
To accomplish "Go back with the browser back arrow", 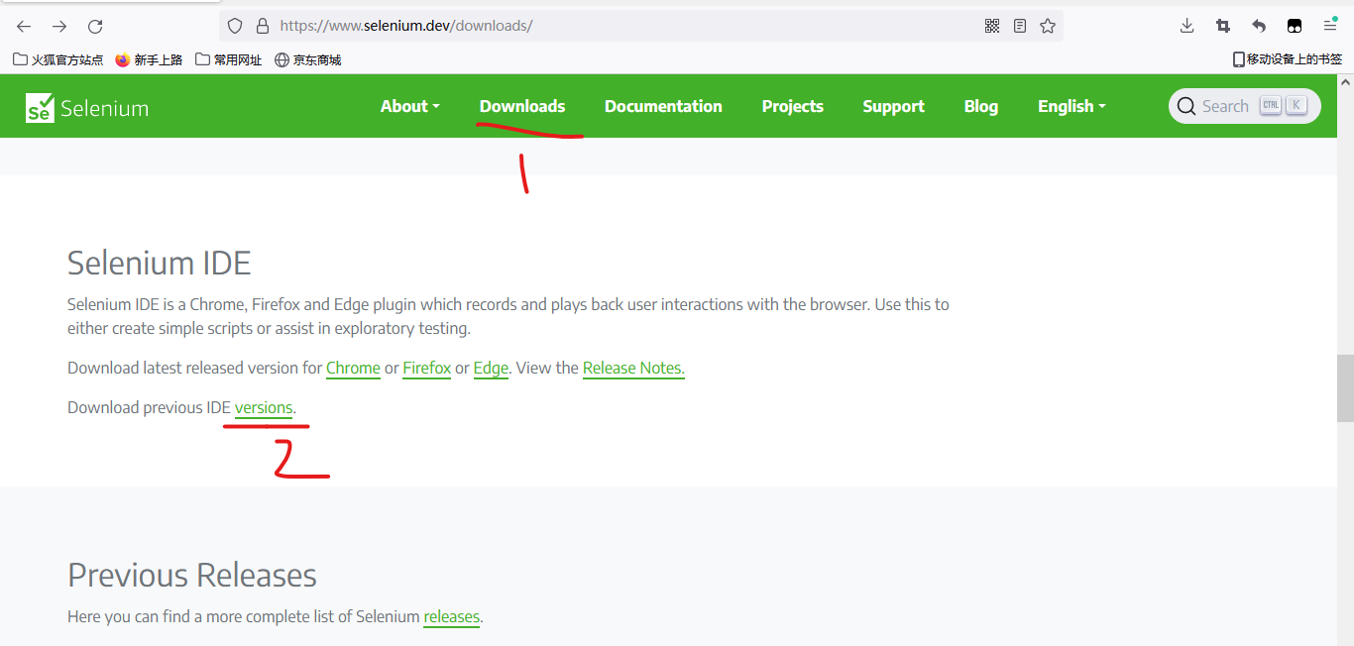I will click(24, 27).
